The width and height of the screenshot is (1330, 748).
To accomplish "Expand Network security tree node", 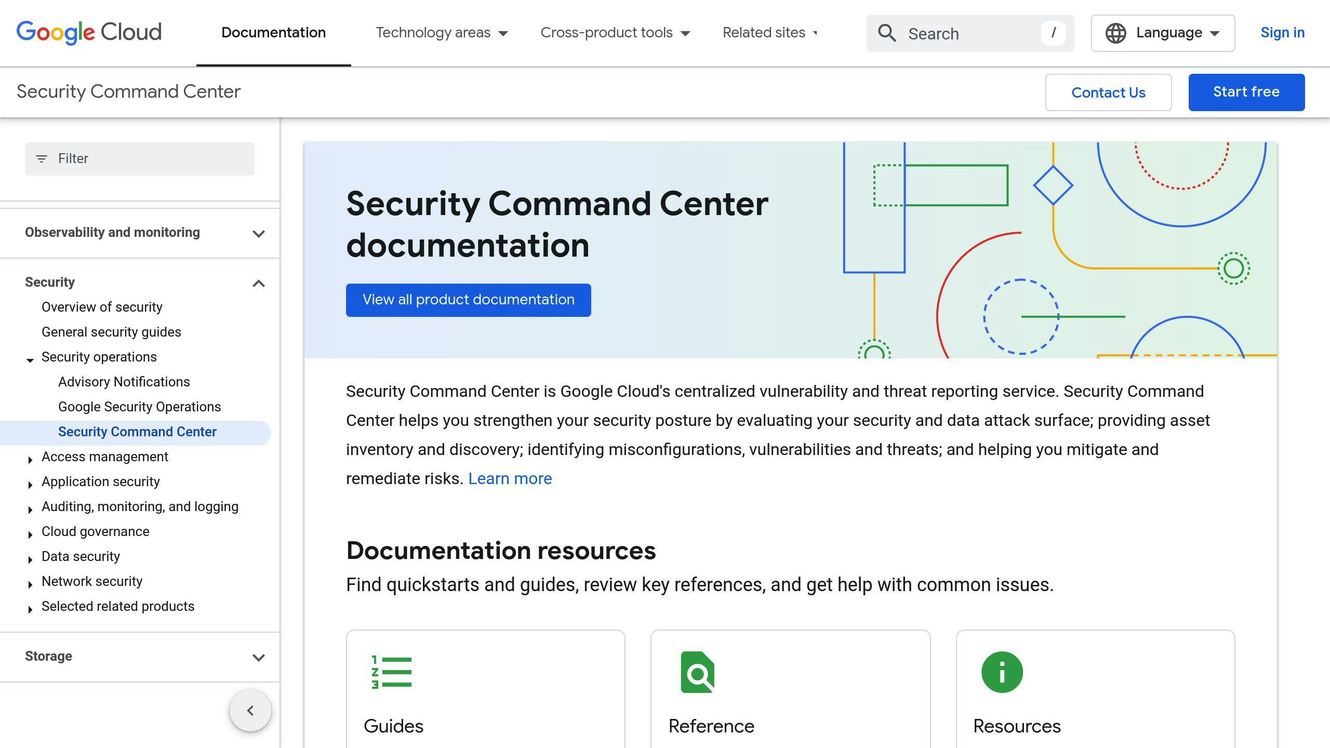I will click(x=30, y=584).
